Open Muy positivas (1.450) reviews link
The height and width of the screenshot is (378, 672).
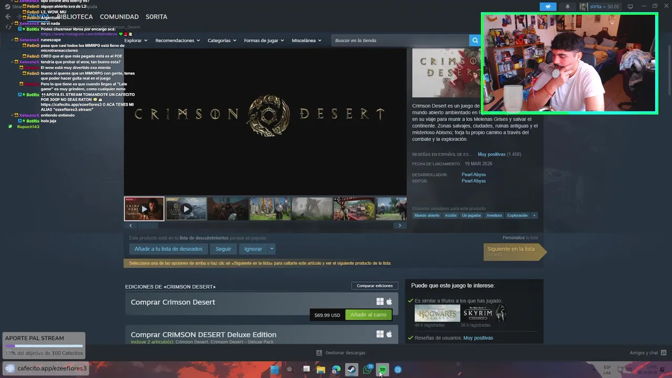[x=499, y=154]
